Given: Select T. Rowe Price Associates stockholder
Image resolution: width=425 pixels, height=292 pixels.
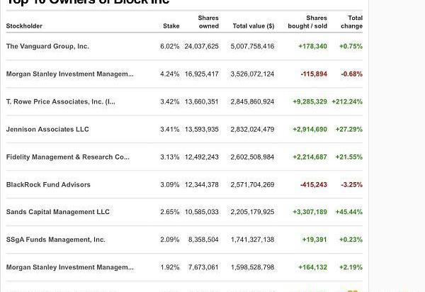Looking at the screenshot, I should (60, 101).
